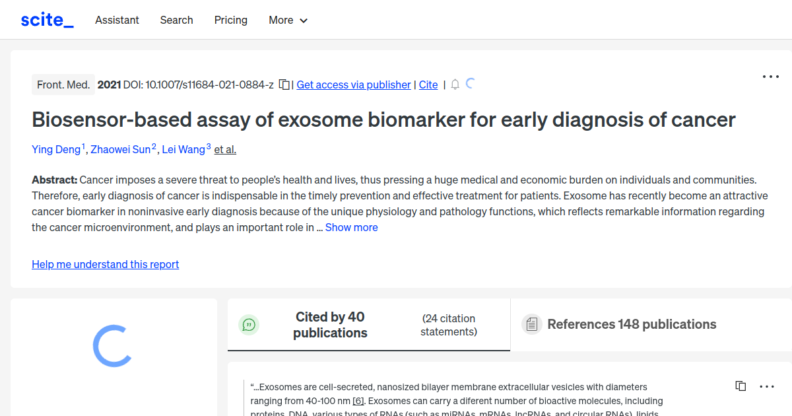Viewport: 792px width, 416px height.
Task: Open the Assistant page
Action: point(117,20)
